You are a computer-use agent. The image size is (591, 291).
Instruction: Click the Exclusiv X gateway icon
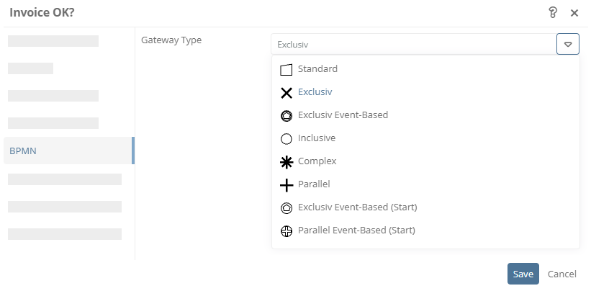(x=287, y=93)
